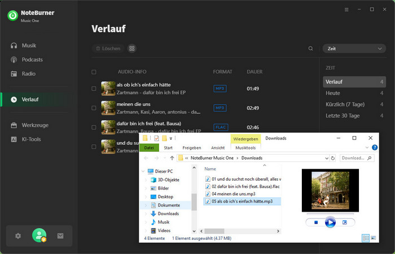The image size is (395, 254).
Task: Click the user profile avatar icon
Action: (x=39, y=235)
